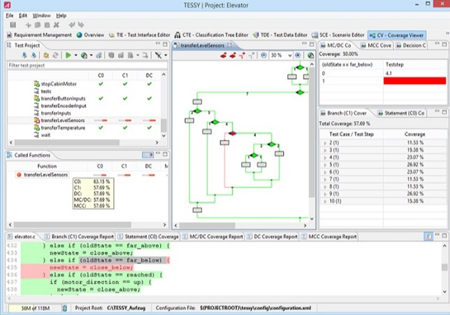Switch to the MCC Coverage tab at top right
The height and width of the screenshot is (315, 450).
376,45
